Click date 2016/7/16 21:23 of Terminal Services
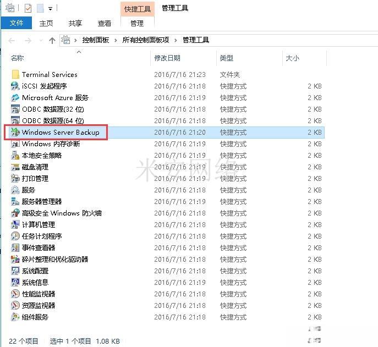This screenshot has height=347, width=378. (180, 75)
